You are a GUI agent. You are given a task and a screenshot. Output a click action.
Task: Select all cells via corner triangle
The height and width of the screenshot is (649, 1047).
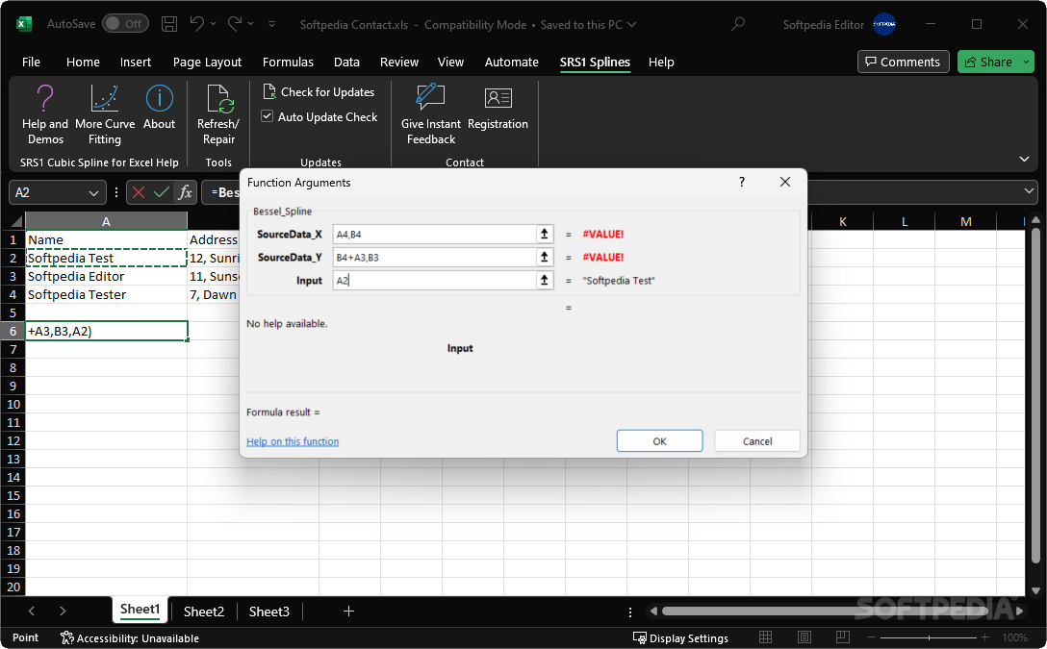tap(16, 221)
